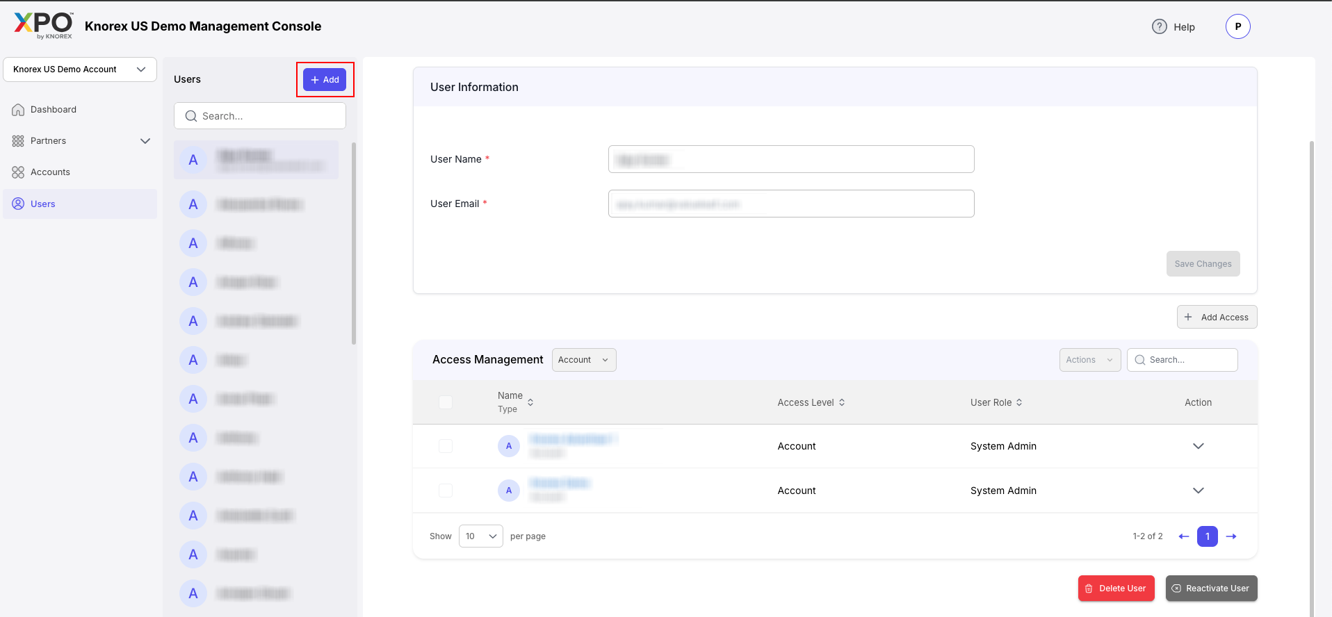Expand the second access row action chevron

click(1198, 491)
